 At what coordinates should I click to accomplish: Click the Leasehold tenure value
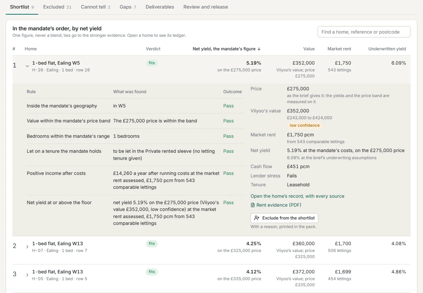(x=298, y=185)
